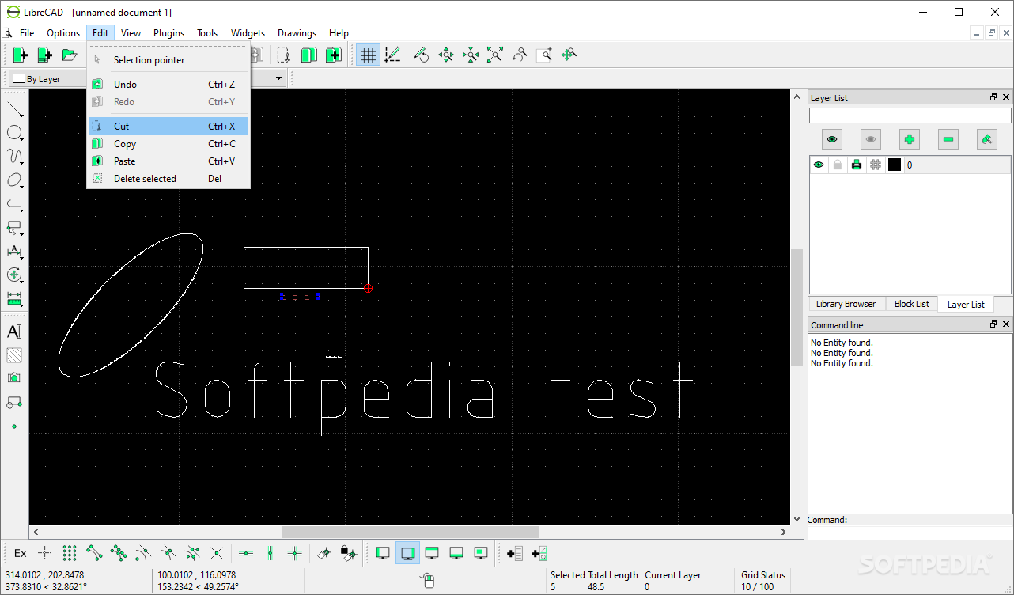Screen dimensions: 1014x595
Task: Click the Zoom Out icon
Action: tap(471, 55)
